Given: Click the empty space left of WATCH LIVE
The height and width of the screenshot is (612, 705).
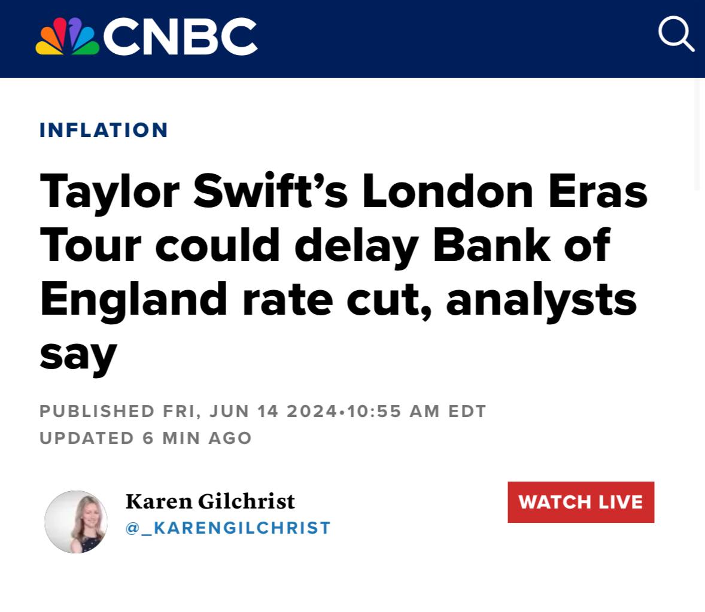Looking at the screenshot, I should tap(419, 503).
